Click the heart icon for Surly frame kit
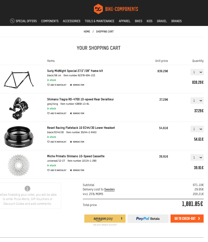This screenshot has height=242, width=208. click(48, 85)
